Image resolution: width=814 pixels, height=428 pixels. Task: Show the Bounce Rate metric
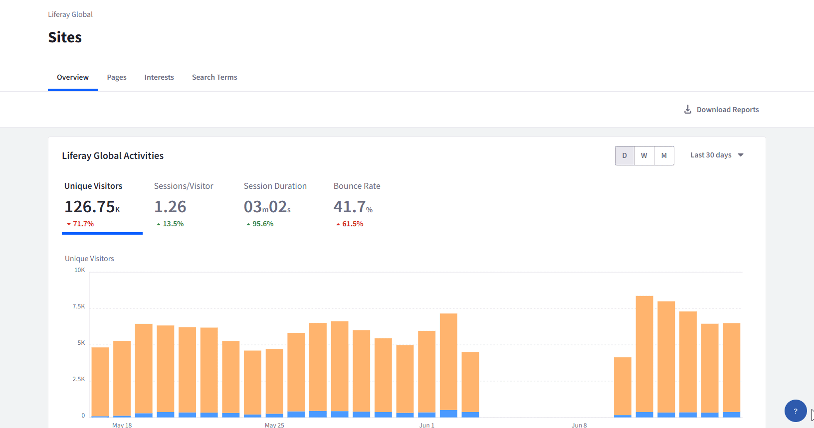(x=357, y=205)
